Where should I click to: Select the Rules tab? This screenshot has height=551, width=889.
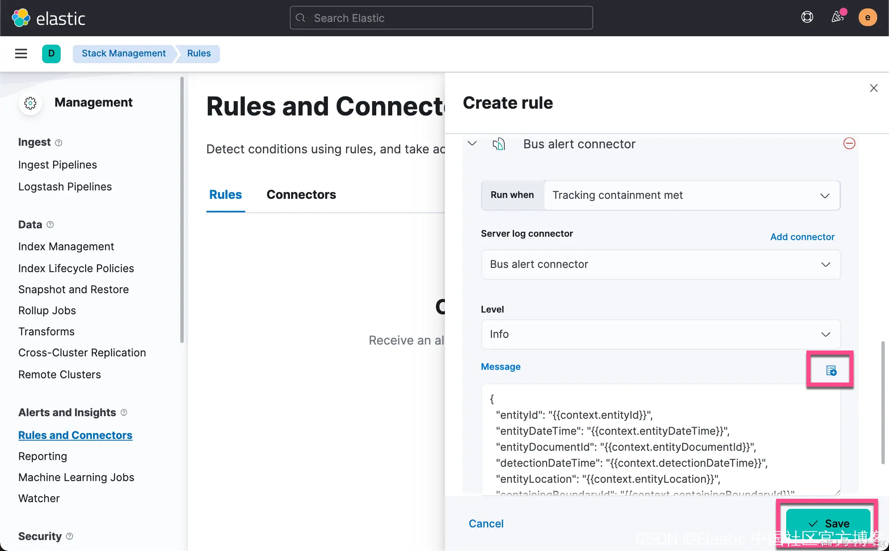point(225,195)
